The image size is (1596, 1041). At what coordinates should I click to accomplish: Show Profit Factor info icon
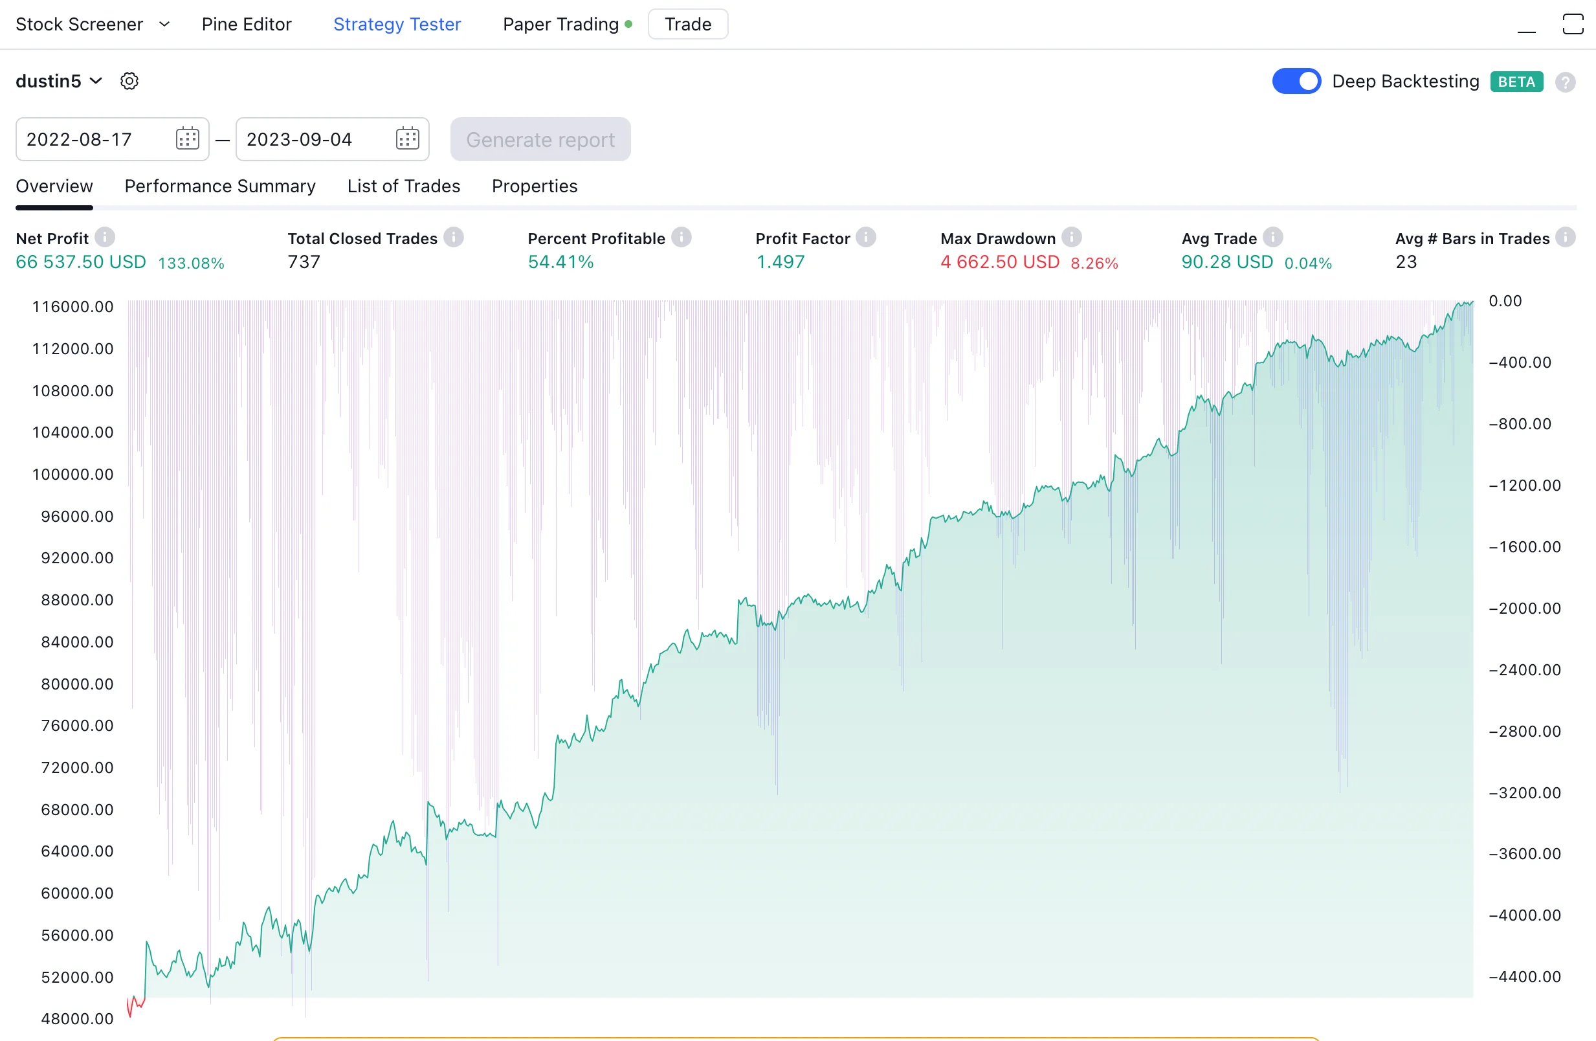[866, 238]
